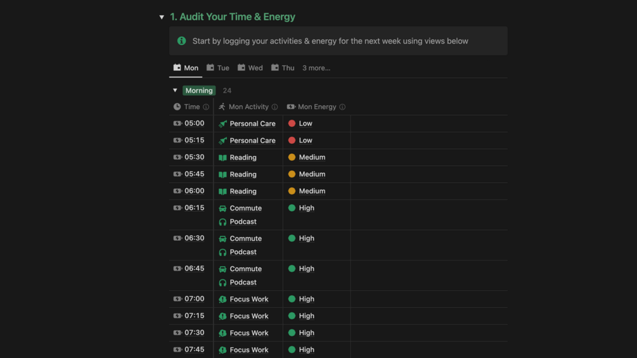The width and height of the screenshot is (637, 358).
Task: Click the Mon Activity info icon
Action: [274, 107]
